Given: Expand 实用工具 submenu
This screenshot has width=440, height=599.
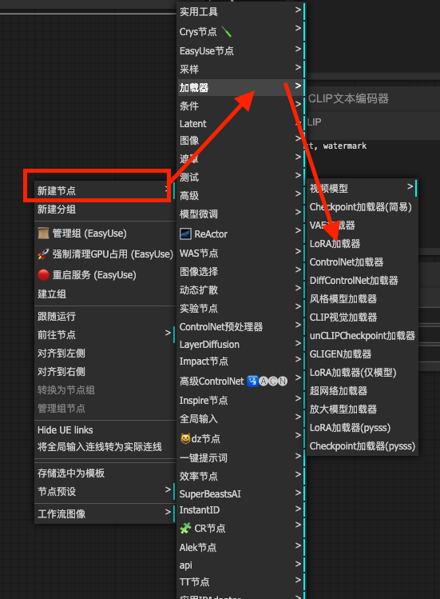Looking at the screenshot, I should coord(241,11).
